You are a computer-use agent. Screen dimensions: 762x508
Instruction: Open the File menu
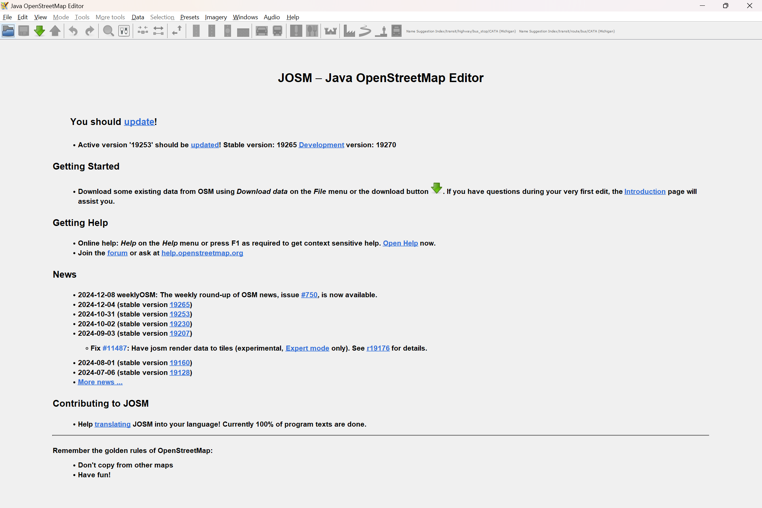(x=7, y=17)
